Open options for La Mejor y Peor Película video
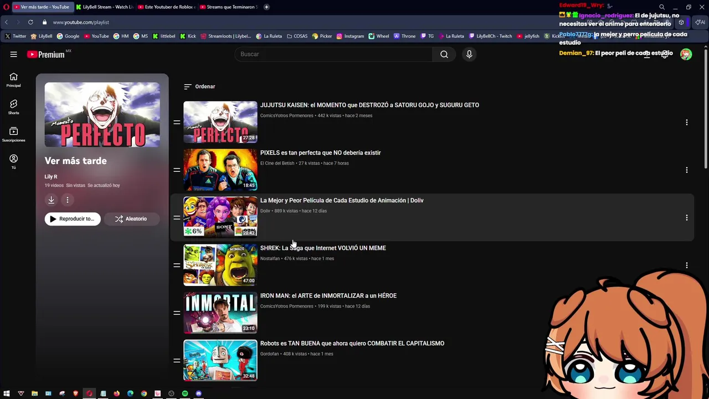 pyautogui.click(x=687, y=218)
